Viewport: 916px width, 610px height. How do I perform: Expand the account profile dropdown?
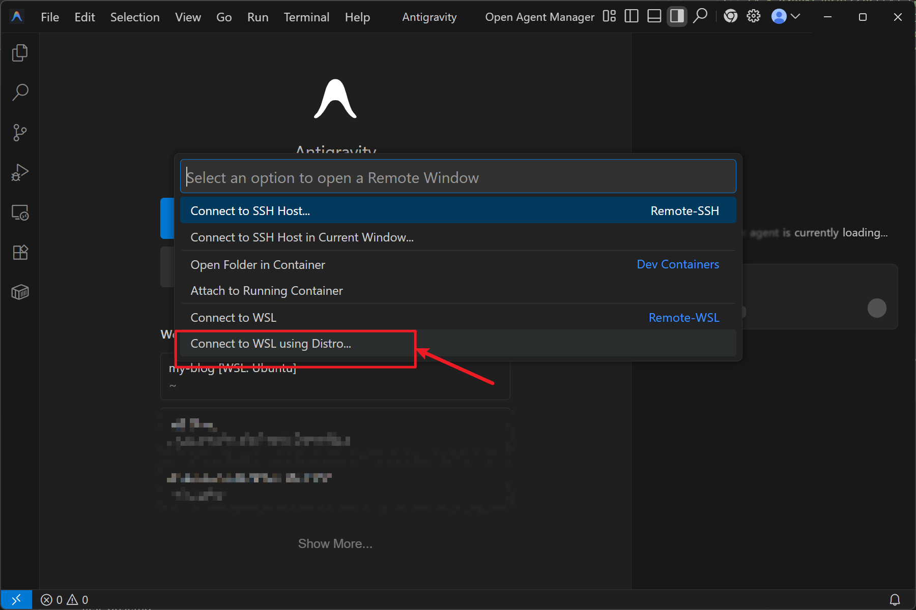[786, 17]
